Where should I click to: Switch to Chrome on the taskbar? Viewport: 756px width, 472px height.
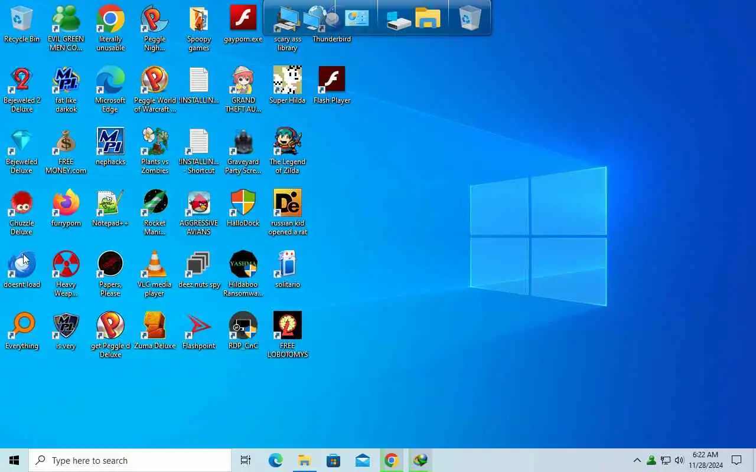(391, 461)
